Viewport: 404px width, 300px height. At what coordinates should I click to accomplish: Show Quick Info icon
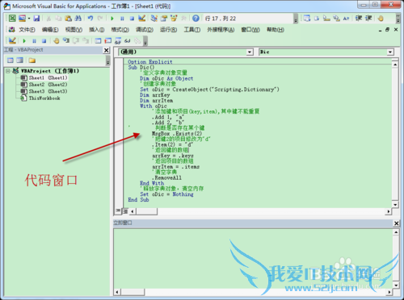pos(326,19)
